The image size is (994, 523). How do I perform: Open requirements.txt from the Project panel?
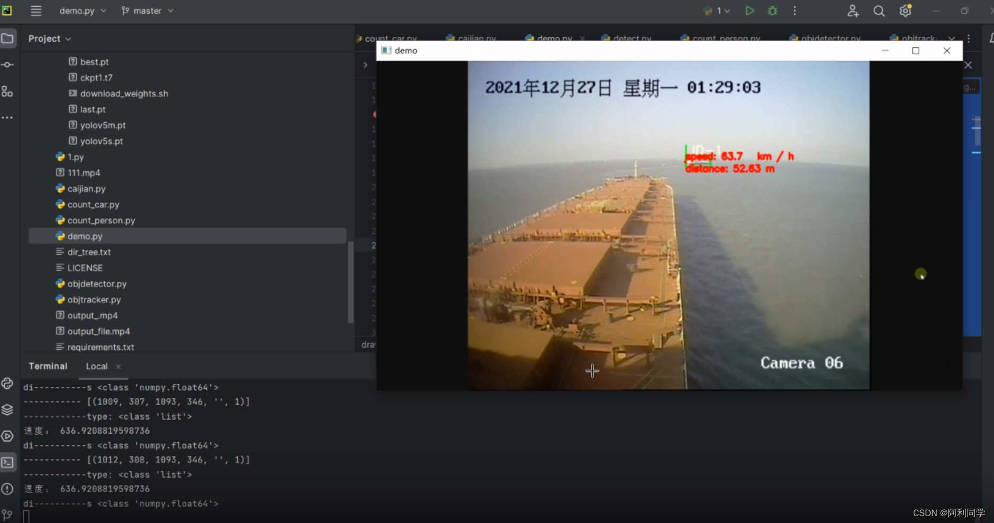click(100, 347)
